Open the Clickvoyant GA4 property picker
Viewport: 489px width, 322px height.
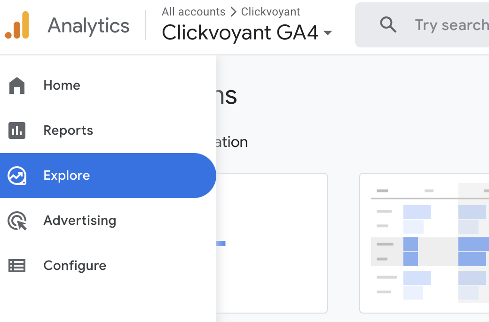click(x=240, y=33)
